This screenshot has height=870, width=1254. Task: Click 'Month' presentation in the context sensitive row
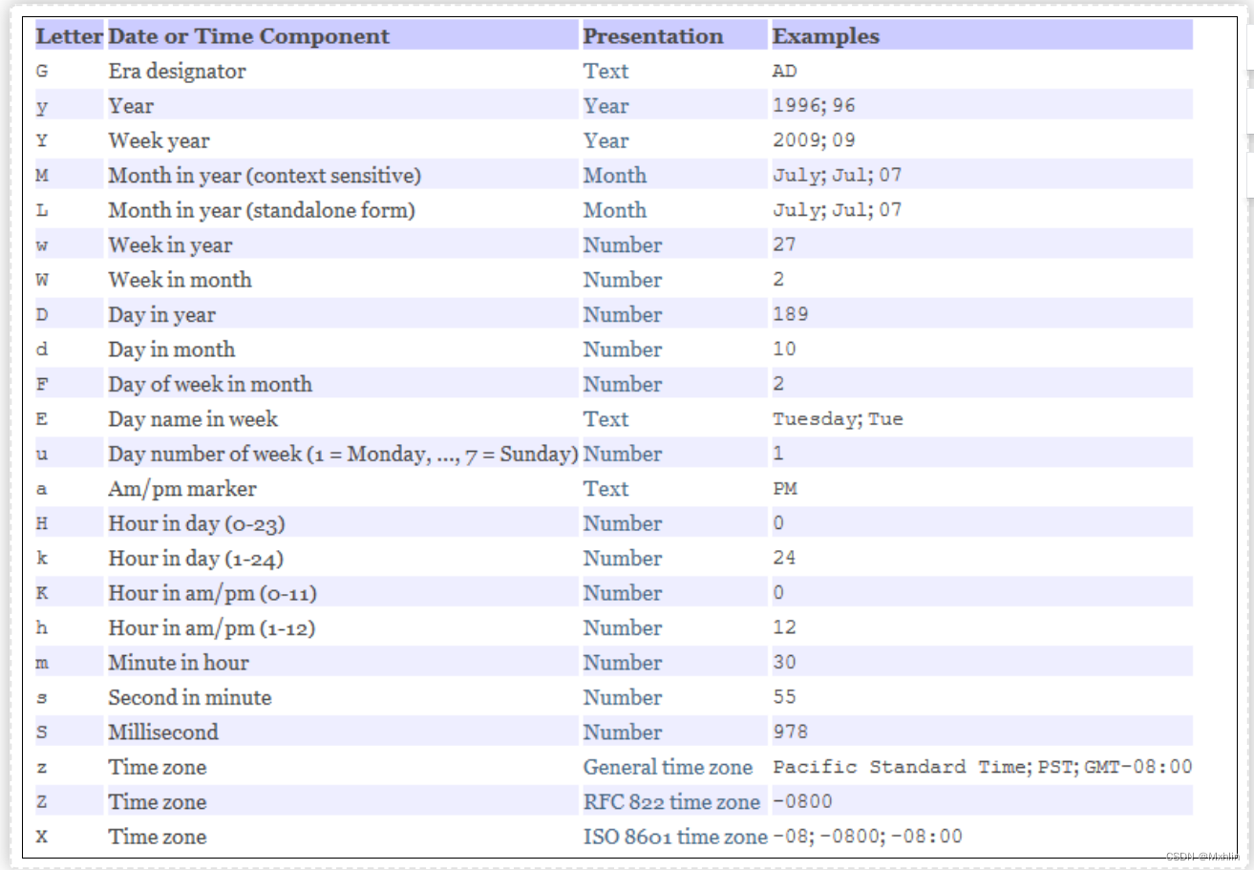[x=614, y=176]
